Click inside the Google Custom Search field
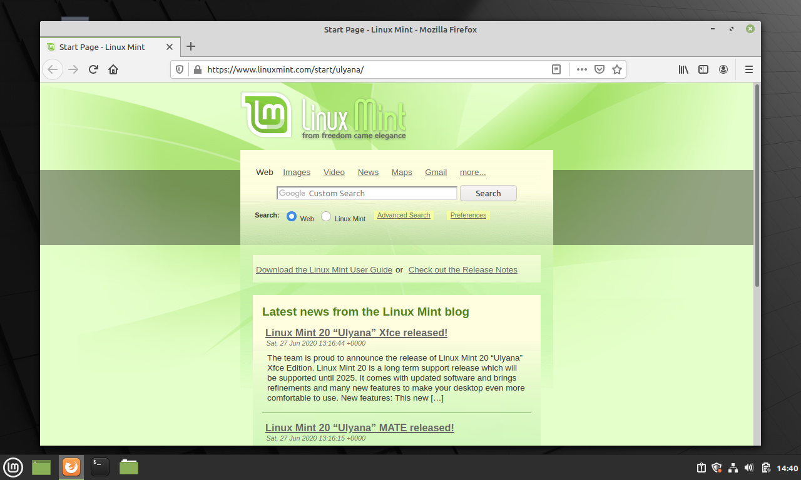The image size is (801, 480). pos(367,193)
